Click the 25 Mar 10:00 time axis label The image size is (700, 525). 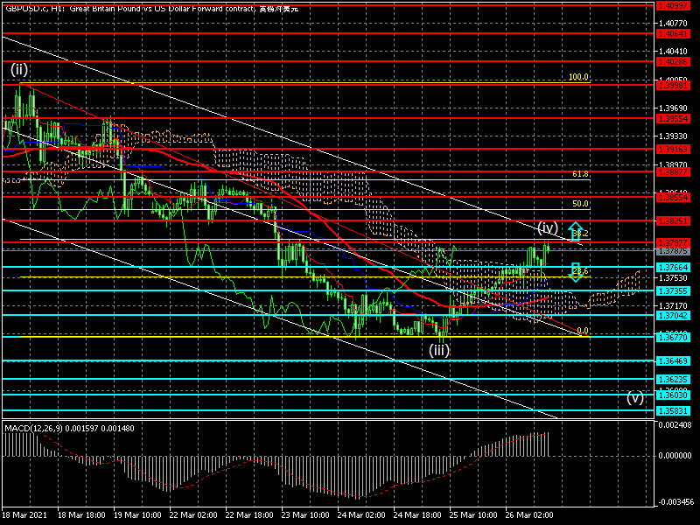click(473, 515)
